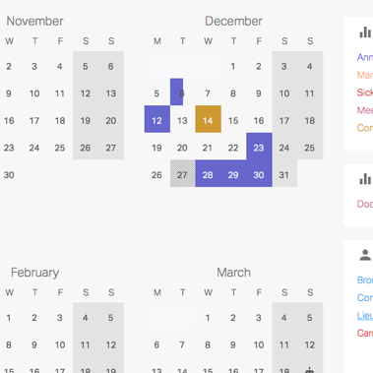Open the red Car link
This screenshot has height=373, width=373.
365,333
